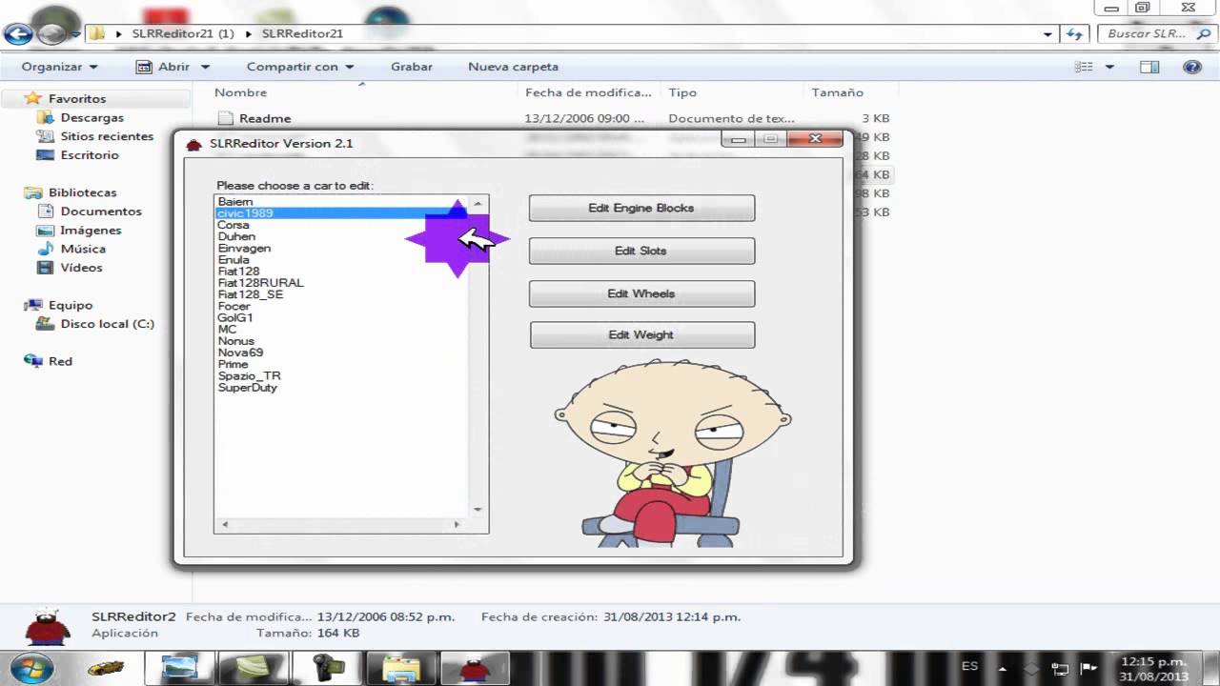Open Compartir con dropdown
1220x686 pixels.
[300, 67]
